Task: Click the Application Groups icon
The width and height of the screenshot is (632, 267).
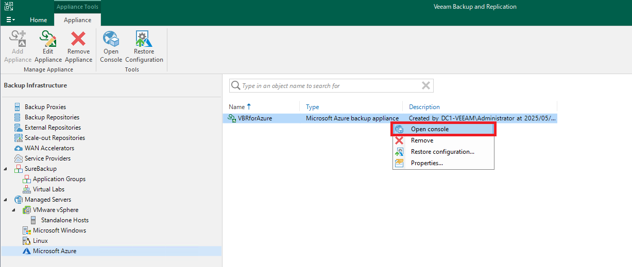Action: [27, 179]
